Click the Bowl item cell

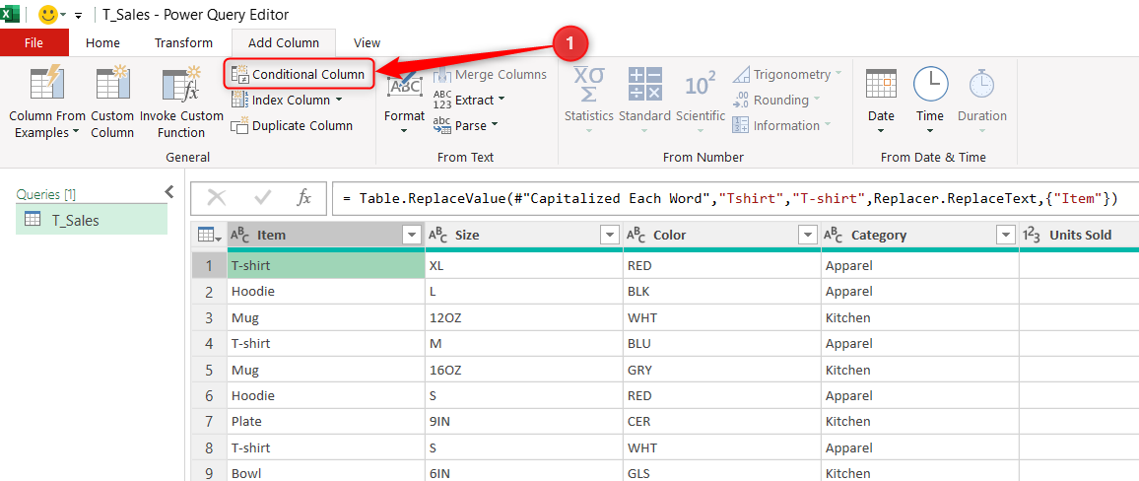pyautogui.click(x=325, y=474)
